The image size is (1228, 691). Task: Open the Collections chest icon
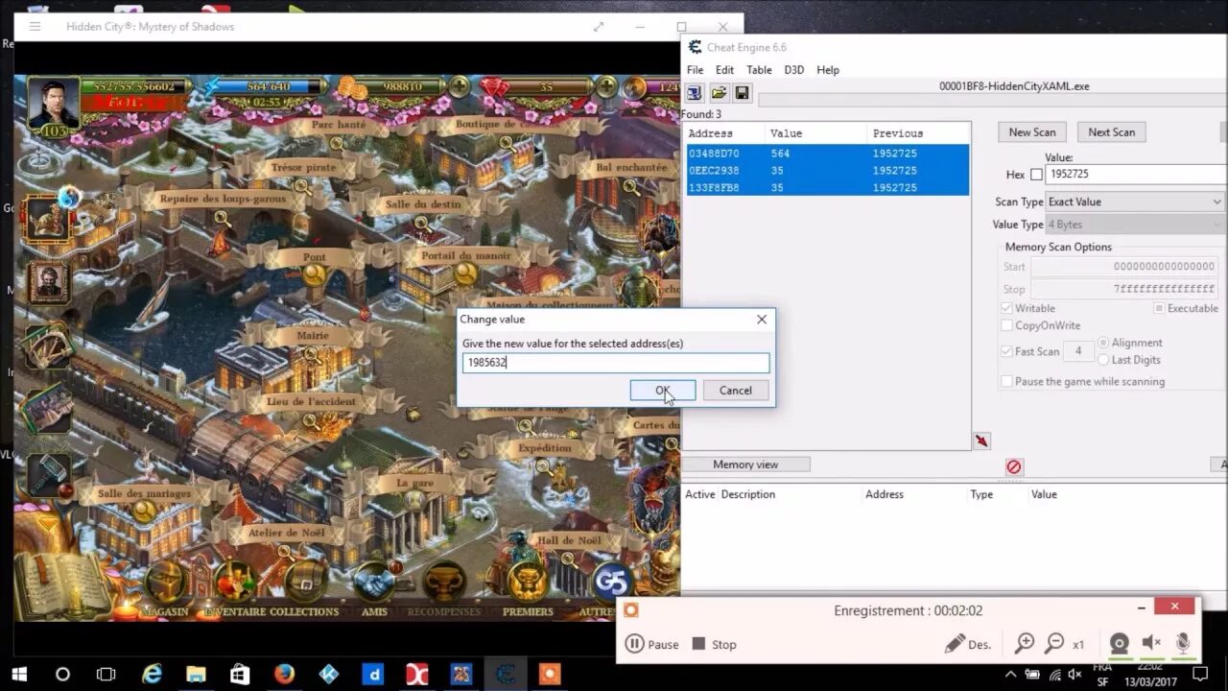point(305,580)
